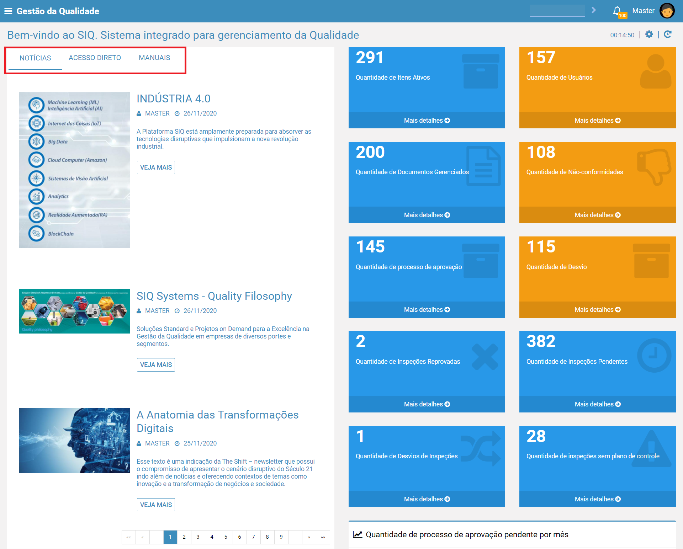Go to pagination page 4

212,537
